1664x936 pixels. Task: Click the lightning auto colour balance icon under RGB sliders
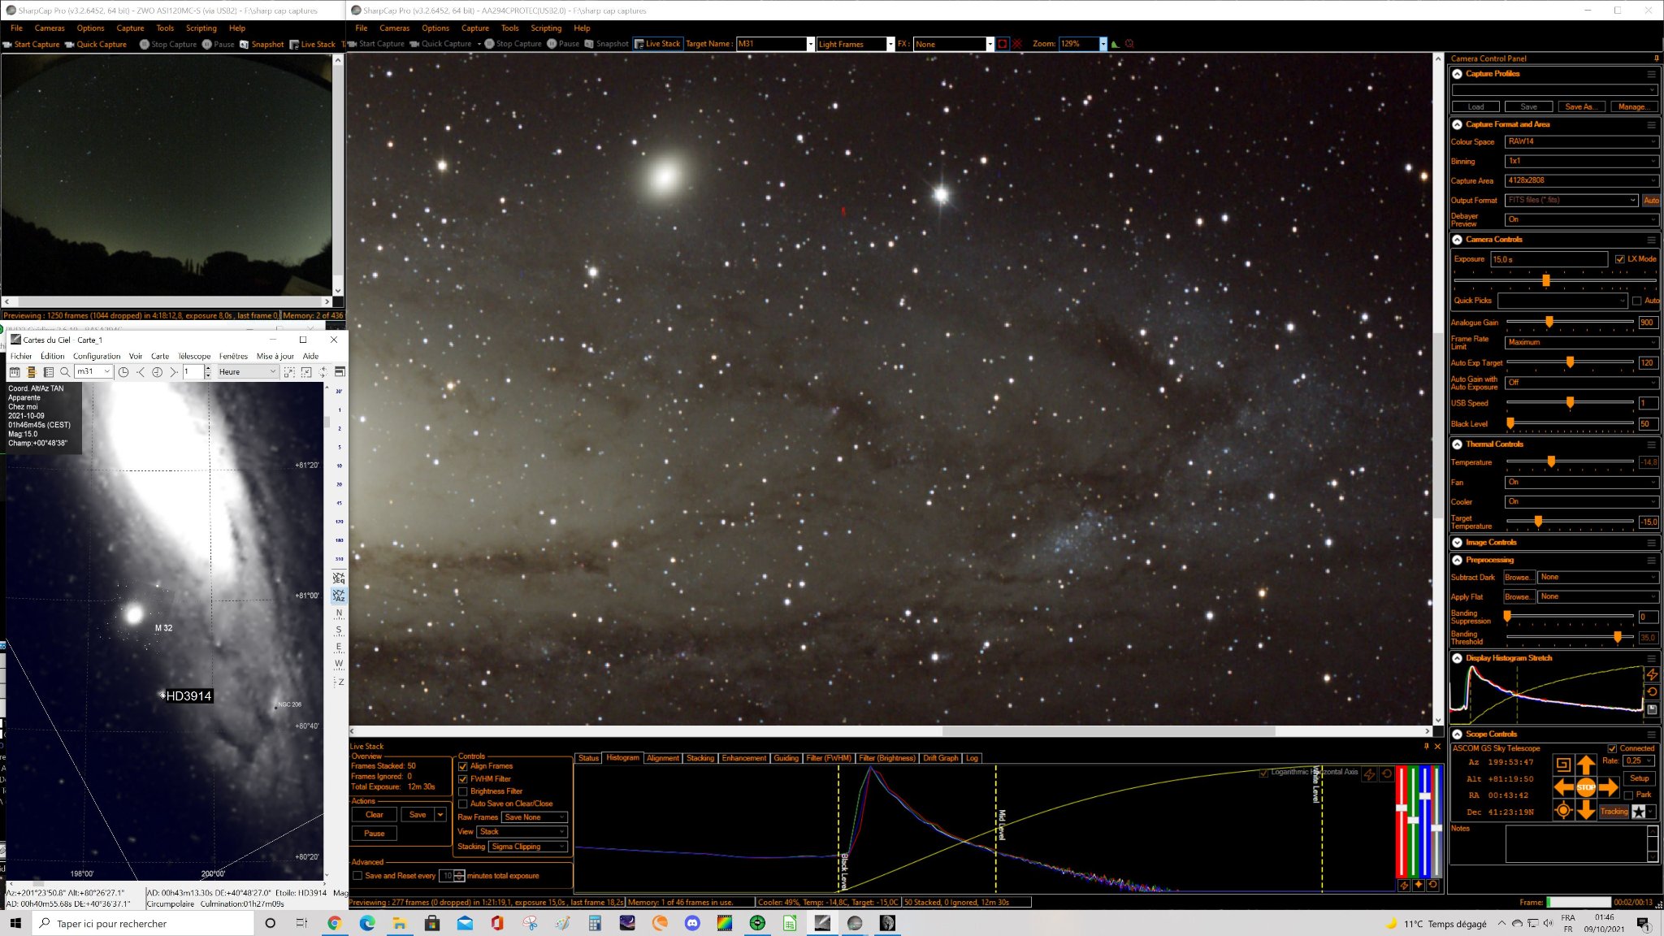tap(1403, 886)
